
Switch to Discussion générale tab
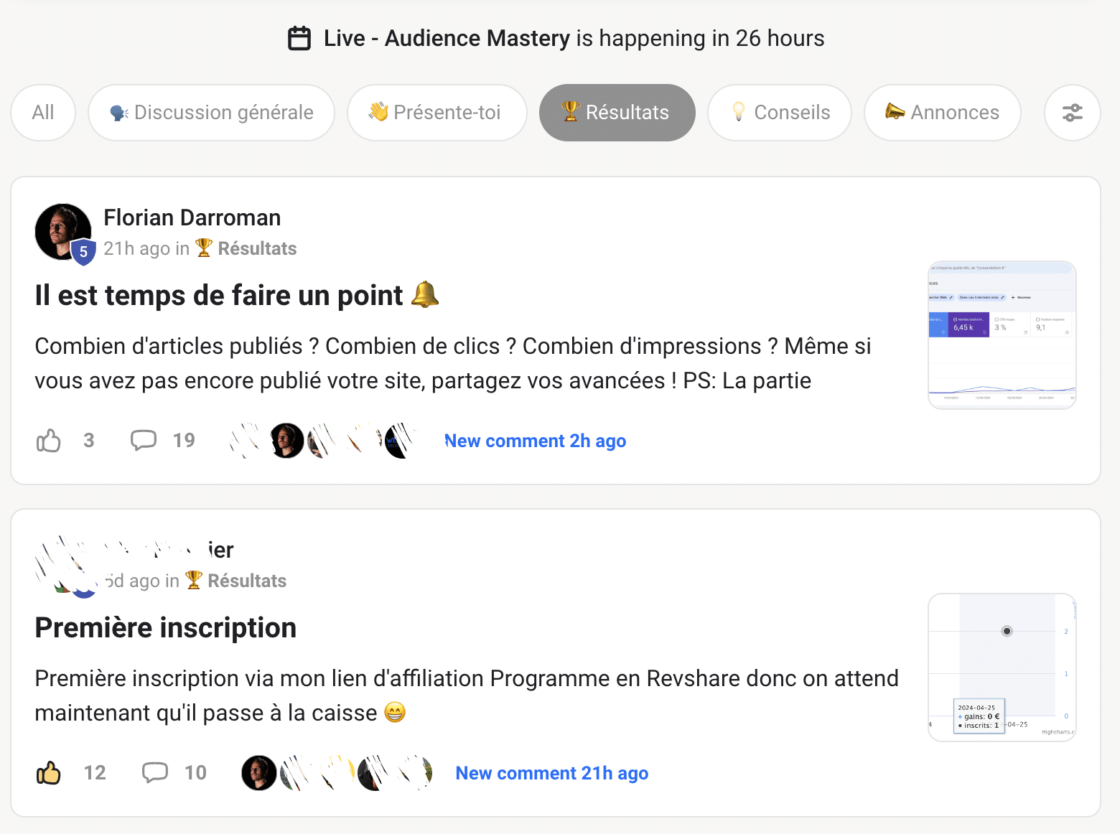tap(211, 113)
